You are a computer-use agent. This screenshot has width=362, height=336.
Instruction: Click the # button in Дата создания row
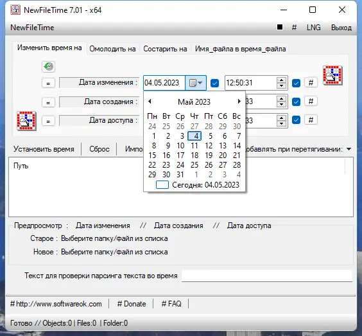311,102
